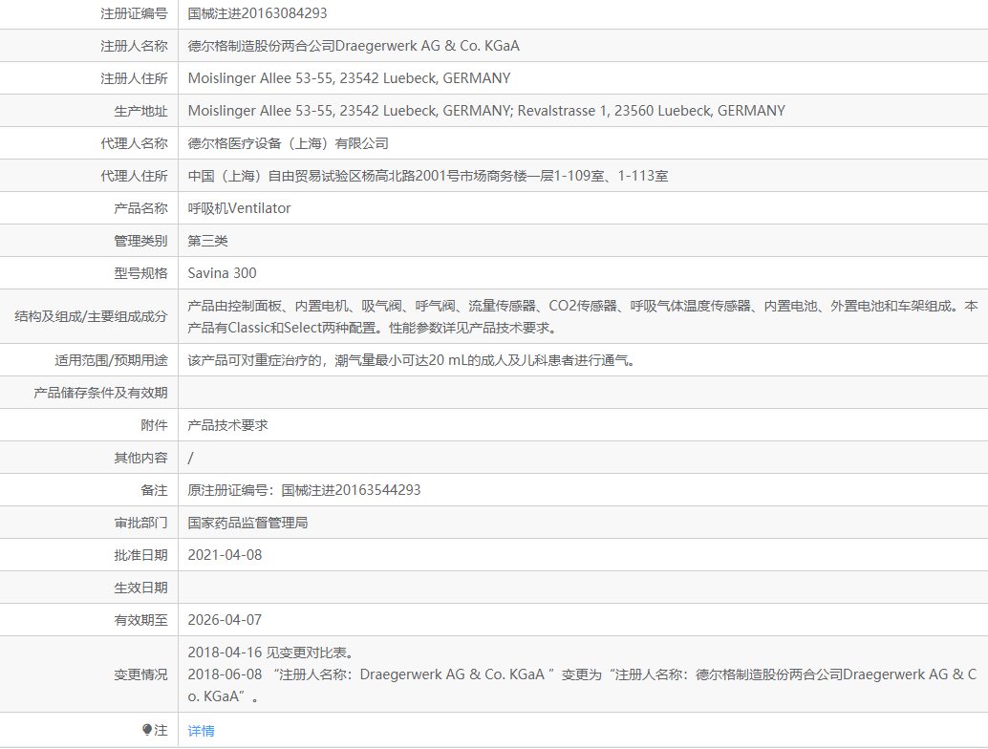
Task: Click the remark 原注册证编号：国械注进20163544293
Action: click(305, 490)
